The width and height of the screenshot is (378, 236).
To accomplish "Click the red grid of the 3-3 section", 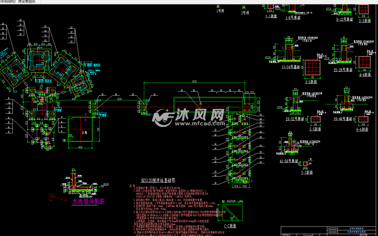I will coord(313,68).
